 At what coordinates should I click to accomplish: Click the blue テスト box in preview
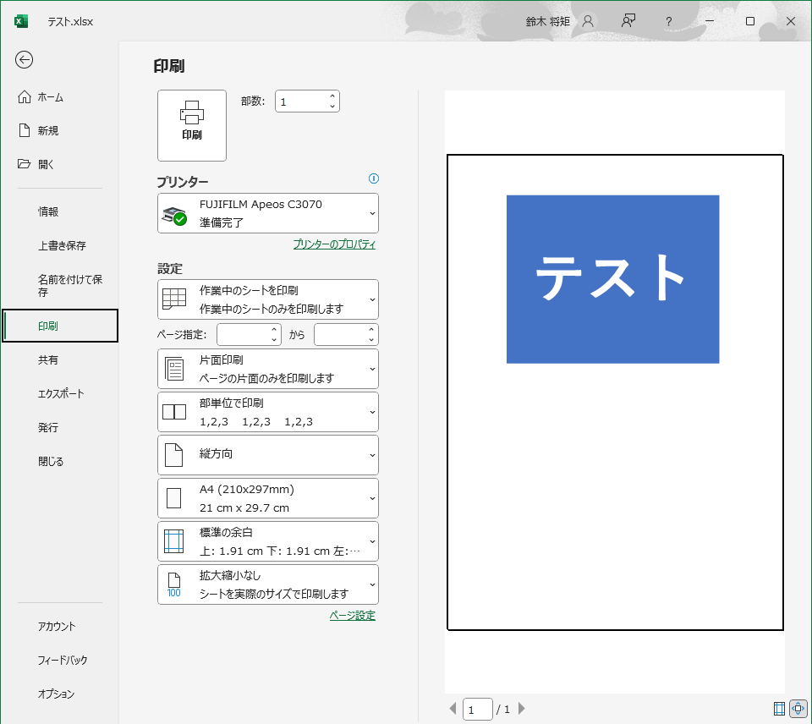coord(612,279)
